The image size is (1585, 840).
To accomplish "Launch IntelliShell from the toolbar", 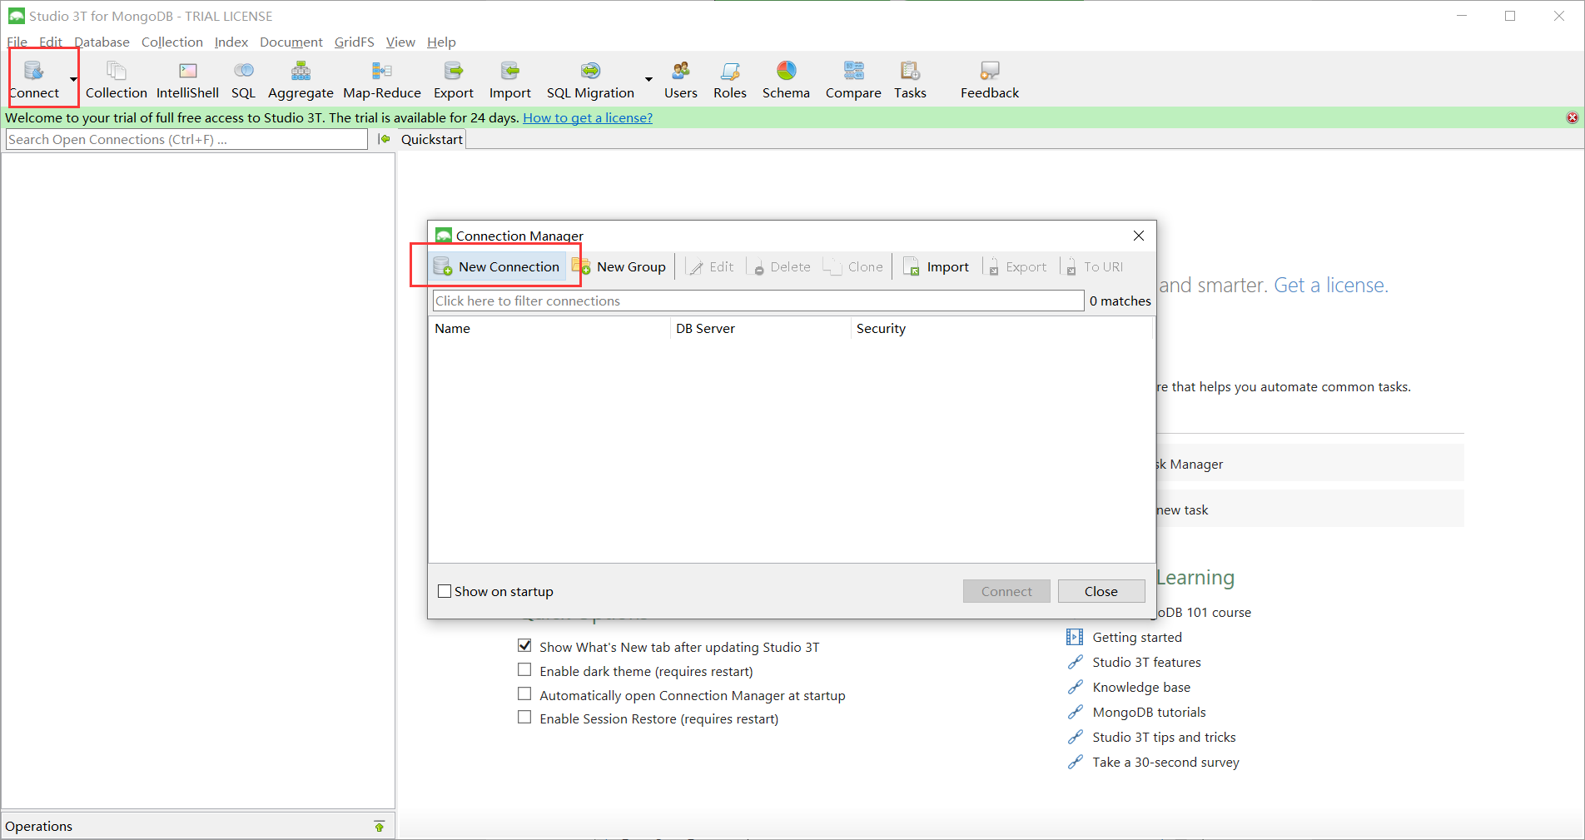I will coord(187,79).
